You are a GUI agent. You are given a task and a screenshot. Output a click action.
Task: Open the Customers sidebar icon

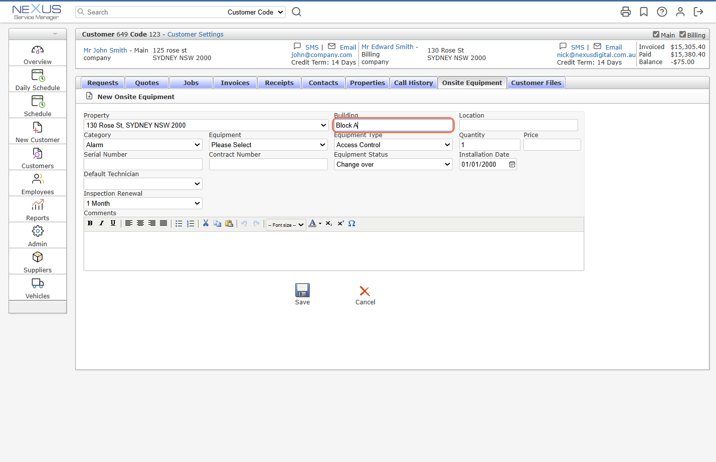[38, 154]
